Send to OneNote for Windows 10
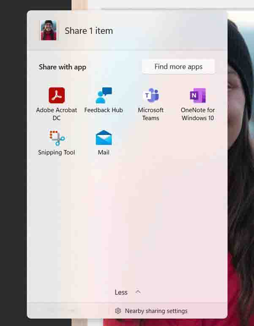The image size is (254, 326). (198, 104)
